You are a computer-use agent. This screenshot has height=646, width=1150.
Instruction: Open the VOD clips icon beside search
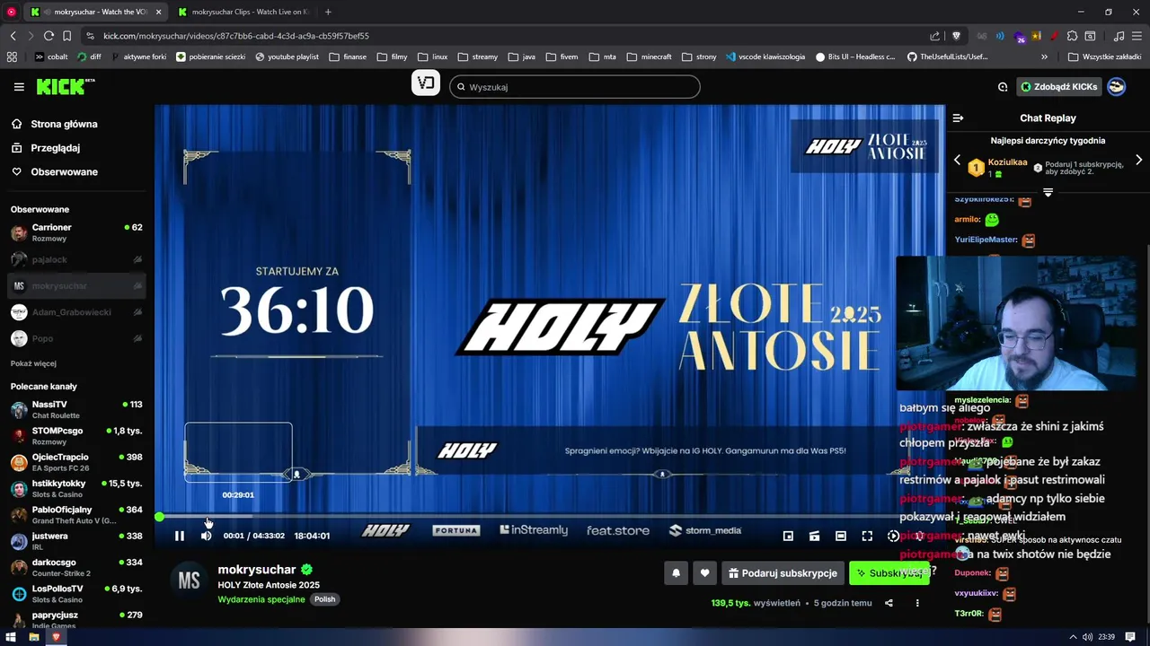click(426, 83)
